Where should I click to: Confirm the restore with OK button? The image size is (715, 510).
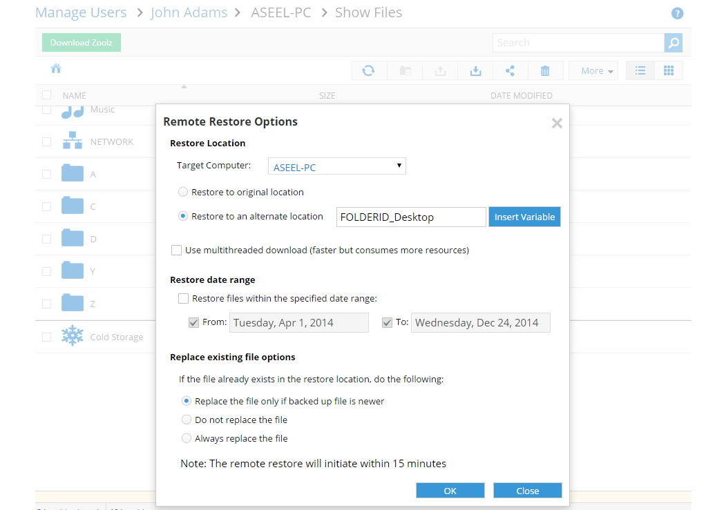coord(450,491)
